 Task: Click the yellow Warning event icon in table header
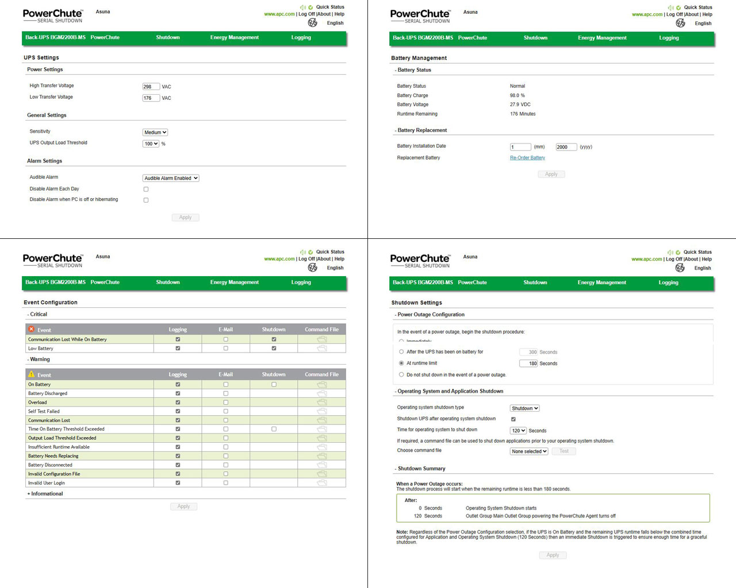click(x=32, y=374)
